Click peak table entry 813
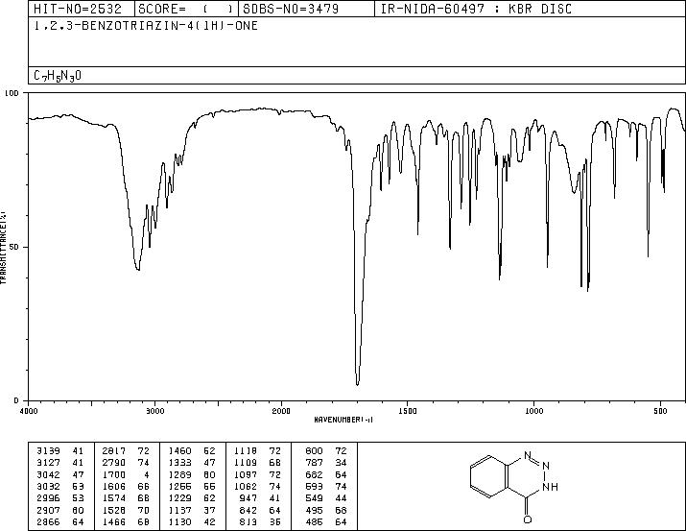Viewport: 686px width, 531px height. point(248,522)
